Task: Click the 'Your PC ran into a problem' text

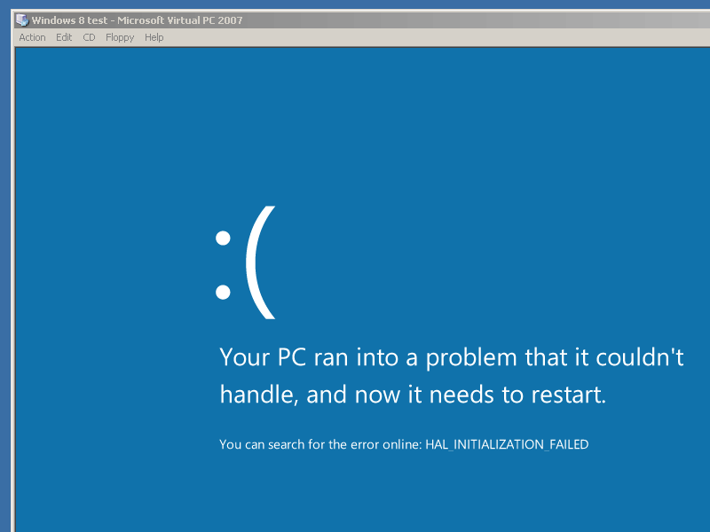Action: 452,375
